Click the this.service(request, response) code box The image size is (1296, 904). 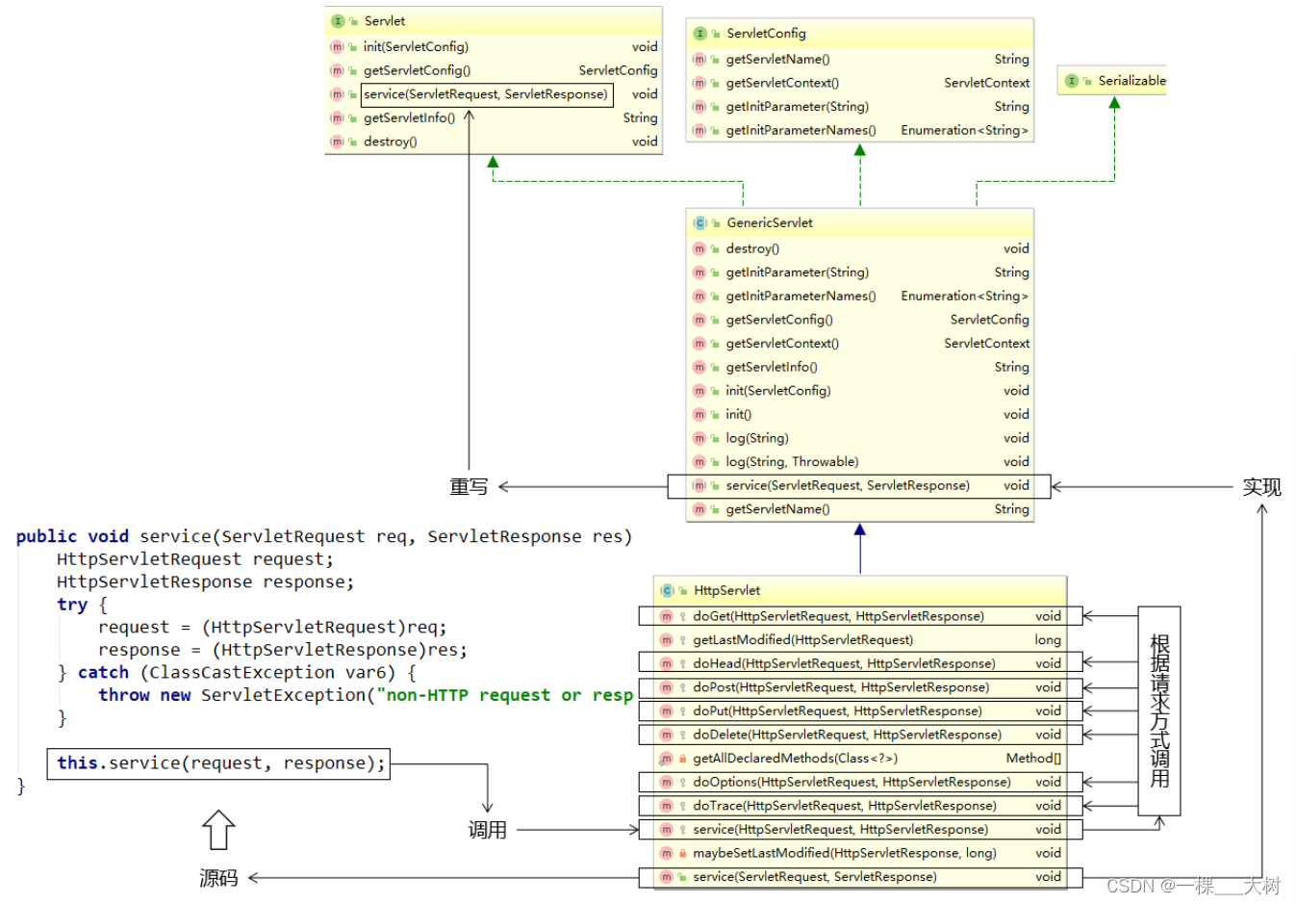[x=218, y=762]
